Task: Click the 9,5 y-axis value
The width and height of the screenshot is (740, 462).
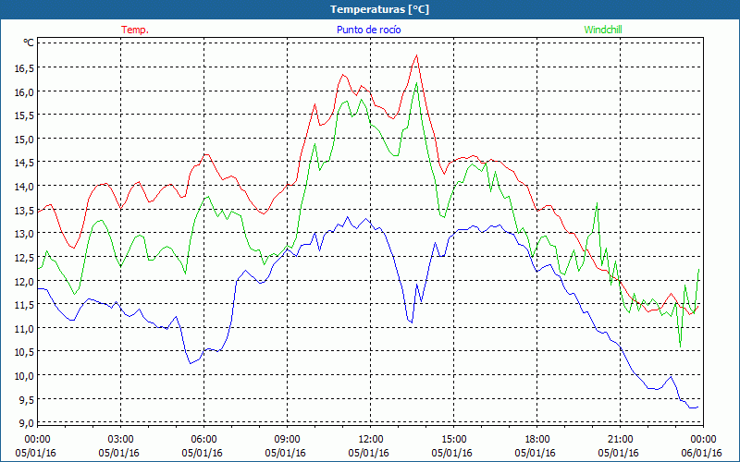Action: [27, 399]
